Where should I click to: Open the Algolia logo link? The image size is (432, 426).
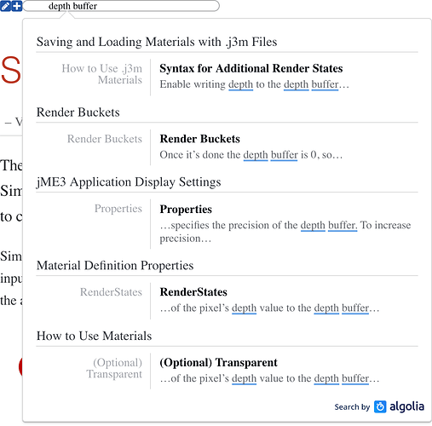tap(399, 406)
